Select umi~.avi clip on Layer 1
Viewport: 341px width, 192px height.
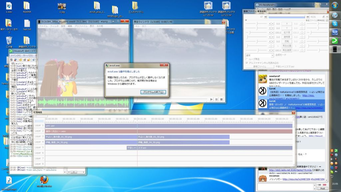pyautogui.click(x=169, y=126)
